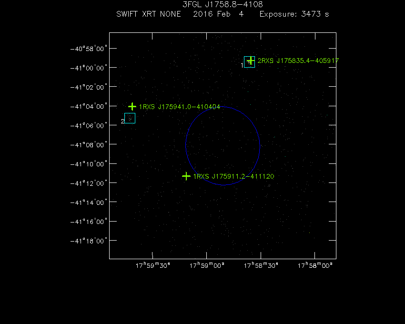Click the green cross beside 1RXS J175911.2-411120

(186, 176)
